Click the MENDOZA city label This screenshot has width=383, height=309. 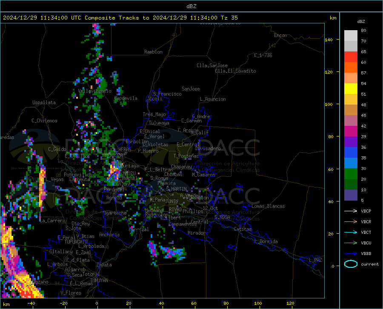(114, 156)
